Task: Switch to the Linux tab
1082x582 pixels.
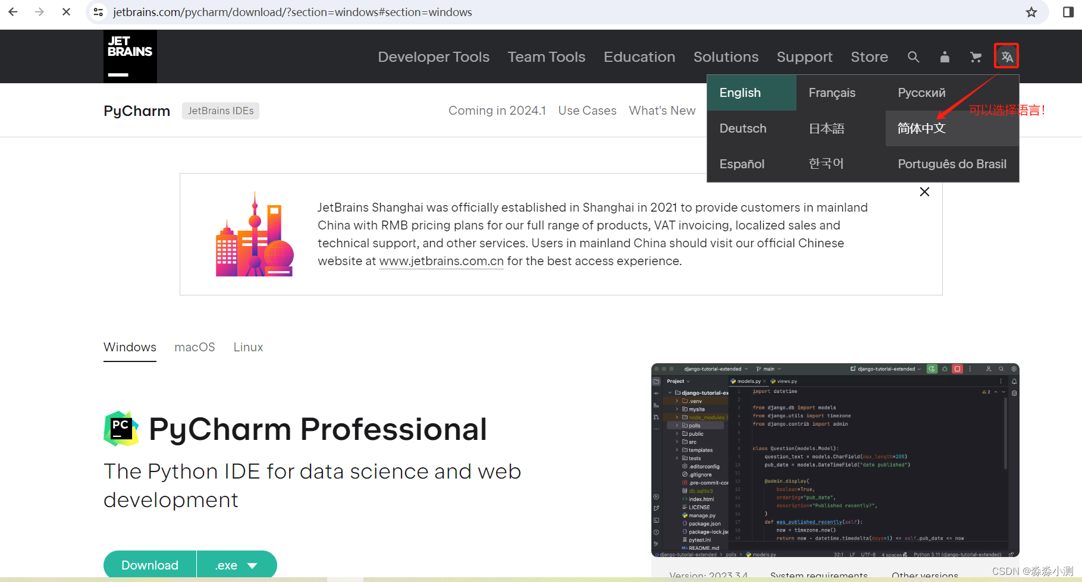Action: click(247, 347)
